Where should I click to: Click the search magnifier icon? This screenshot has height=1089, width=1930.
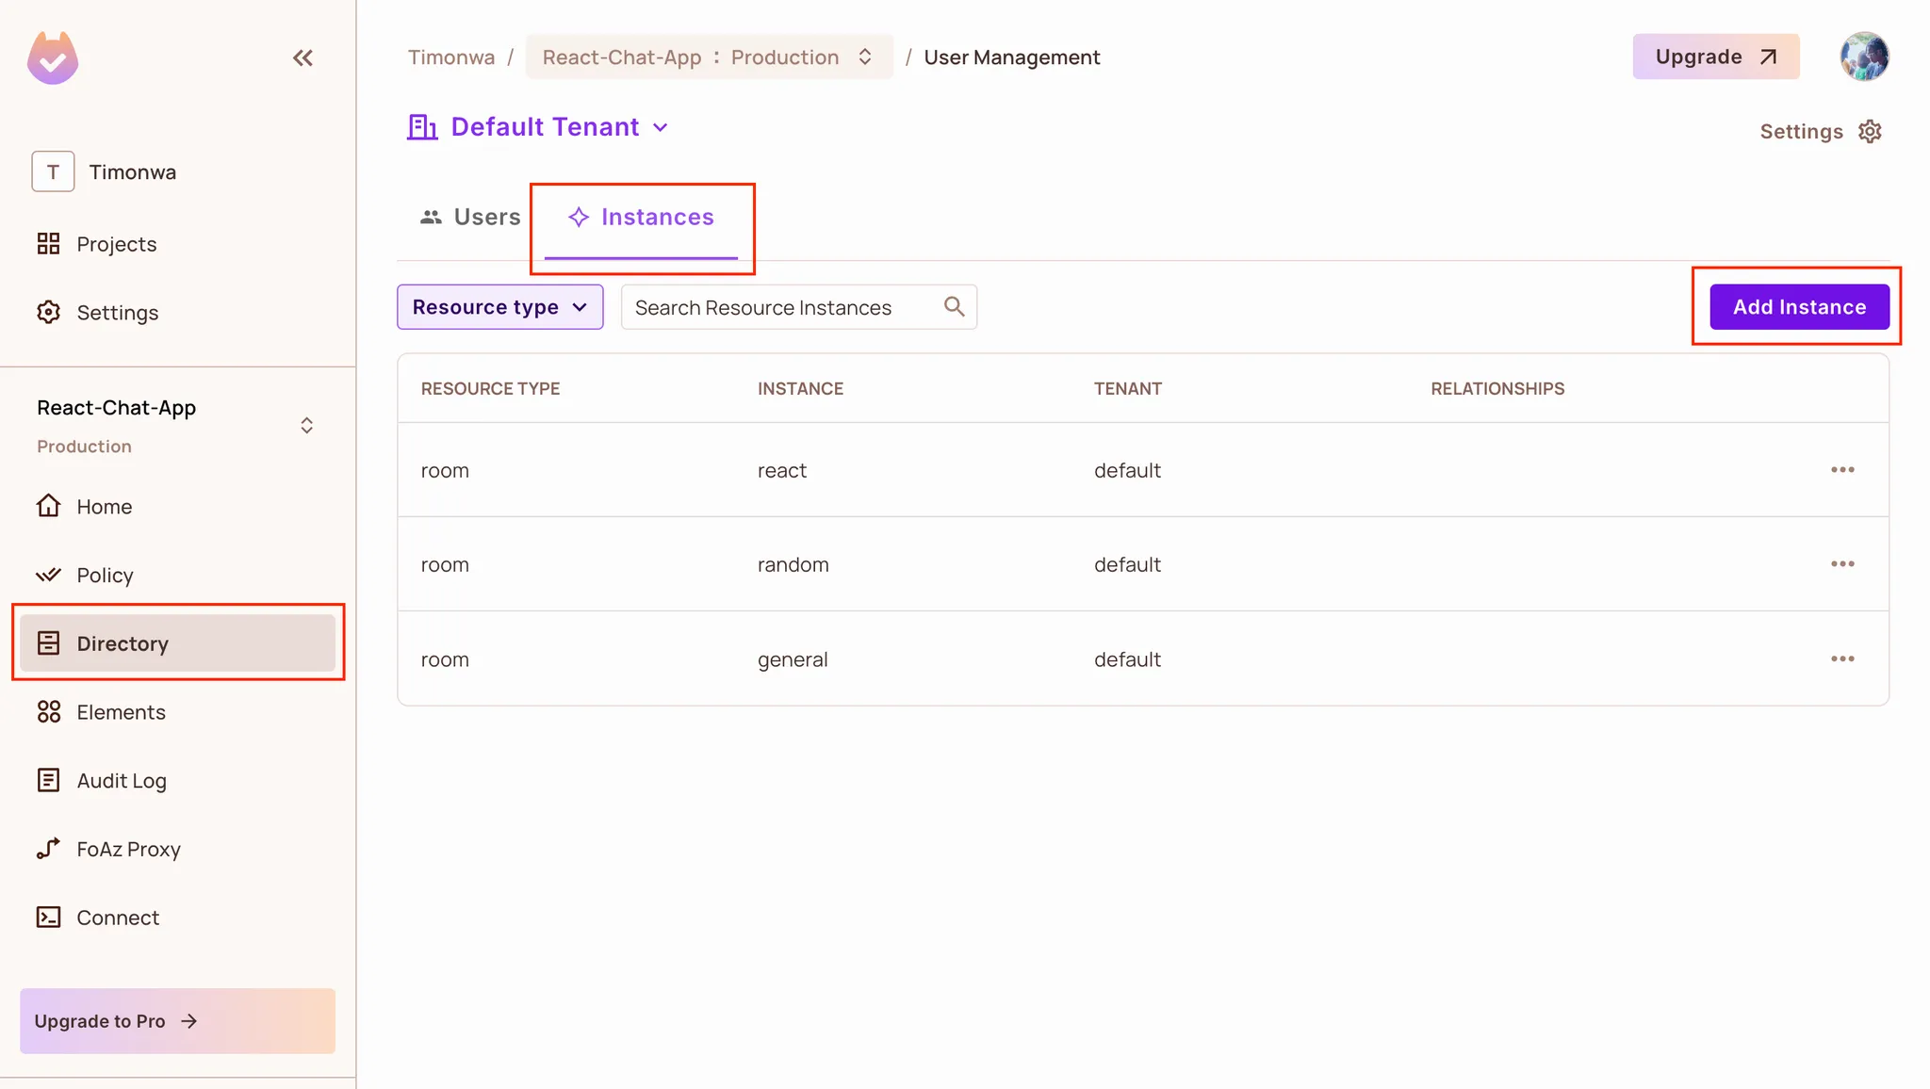click(954, 307)
